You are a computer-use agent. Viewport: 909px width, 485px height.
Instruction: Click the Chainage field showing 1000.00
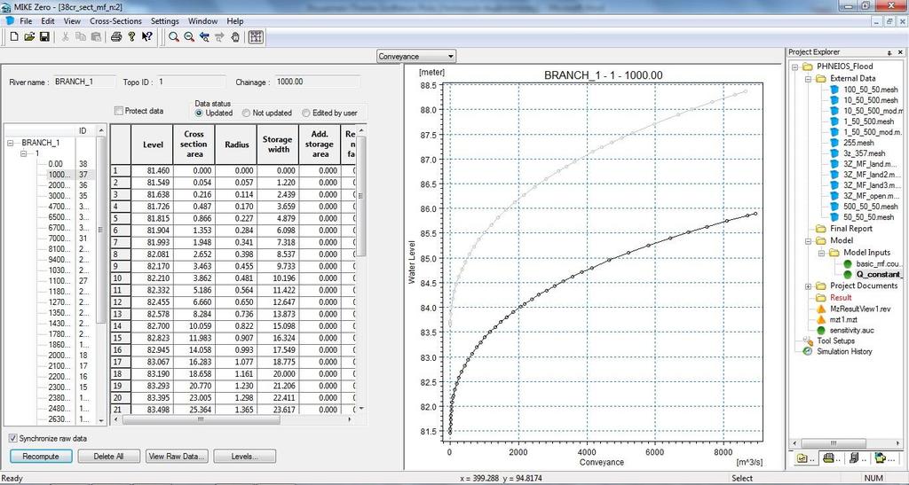click(x=317, y=82)
